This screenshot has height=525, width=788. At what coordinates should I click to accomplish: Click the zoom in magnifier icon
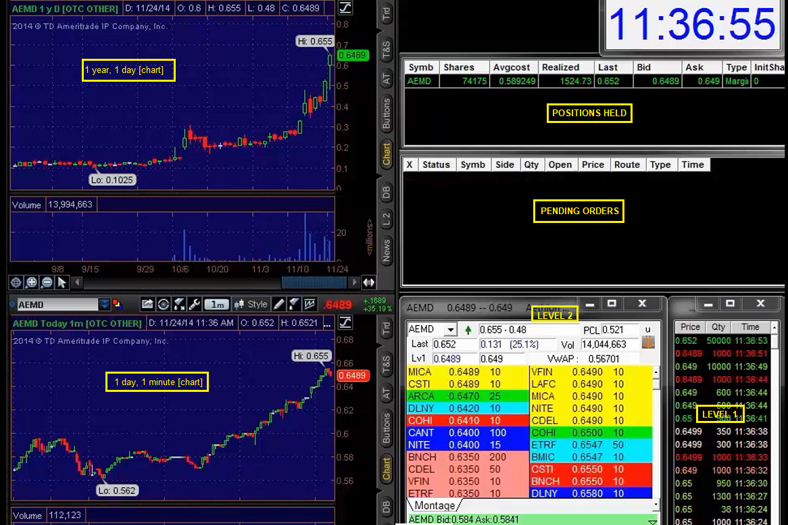[31, 282]
